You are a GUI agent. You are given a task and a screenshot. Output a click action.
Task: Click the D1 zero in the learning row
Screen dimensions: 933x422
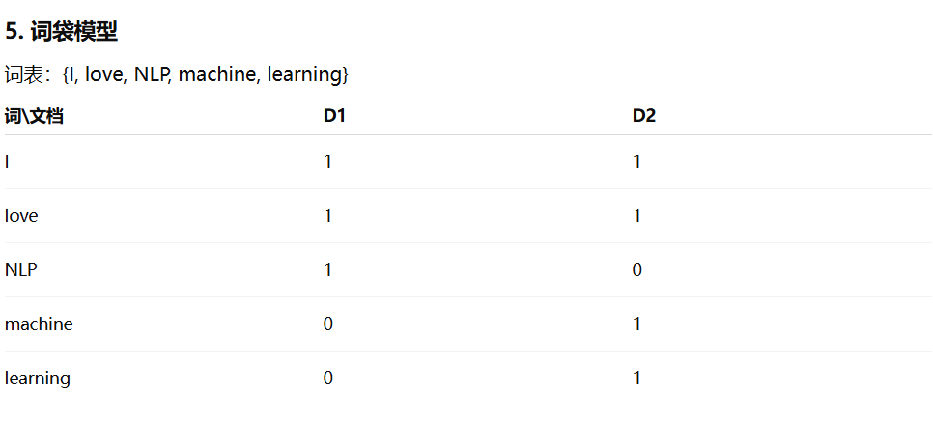tap(328, 379)
